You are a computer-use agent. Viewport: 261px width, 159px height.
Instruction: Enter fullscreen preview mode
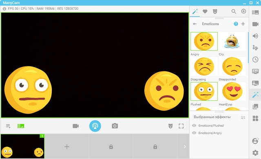pos(181,126)
